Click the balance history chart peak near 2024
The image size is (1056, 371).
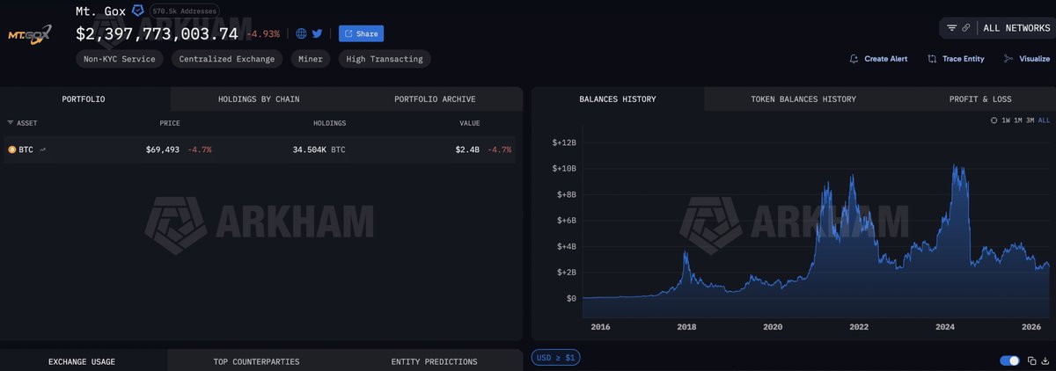click(957, 165)
